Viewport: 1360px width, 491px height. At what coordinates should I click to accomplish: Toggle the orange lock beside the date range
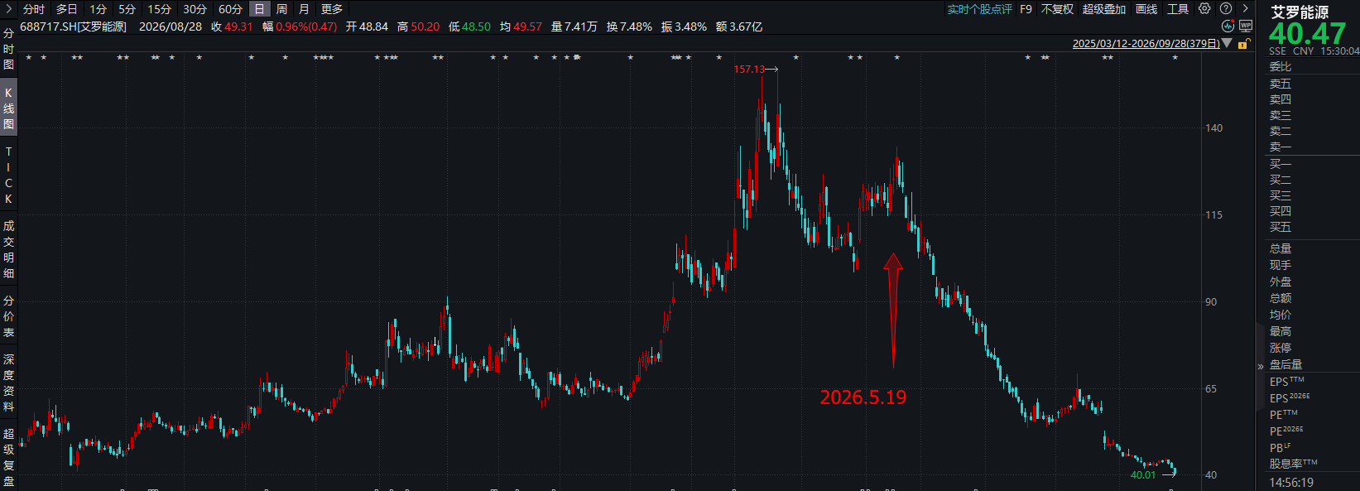(x=1242, y=44)
